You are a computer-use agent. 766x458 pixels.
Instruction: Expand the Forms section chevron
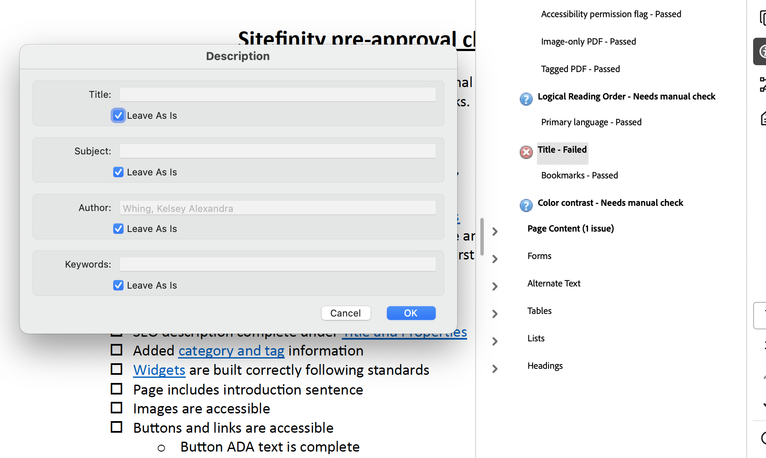pos(495,259)
